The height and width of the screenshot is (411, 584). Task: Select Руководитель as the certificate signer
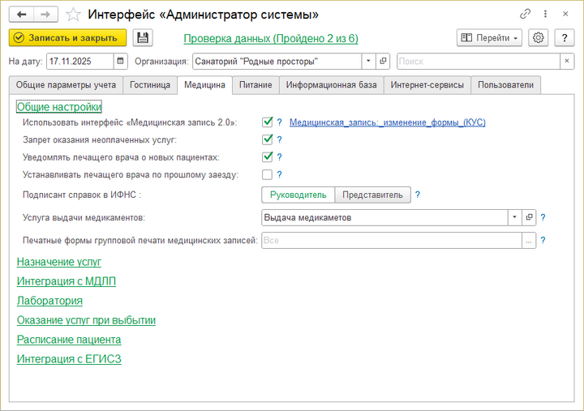point(298,195)
